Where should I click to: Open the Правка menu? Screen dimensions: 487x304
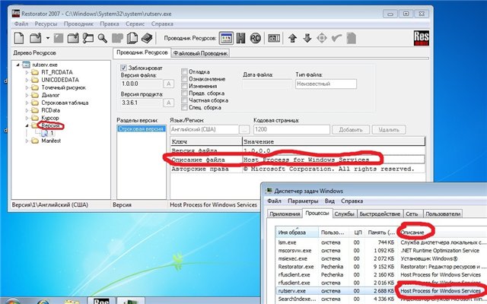(110, 24)
